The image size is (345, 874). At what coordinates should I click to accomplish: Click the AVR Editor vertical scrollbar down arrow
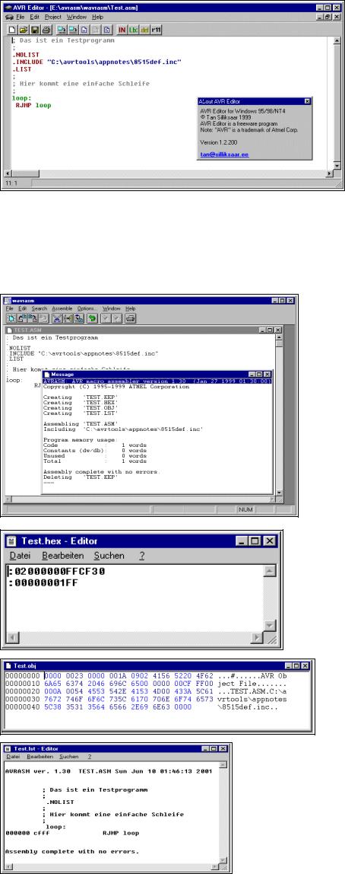pos(336,165)
